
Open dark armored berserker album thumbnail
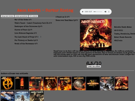coord(37,96)
